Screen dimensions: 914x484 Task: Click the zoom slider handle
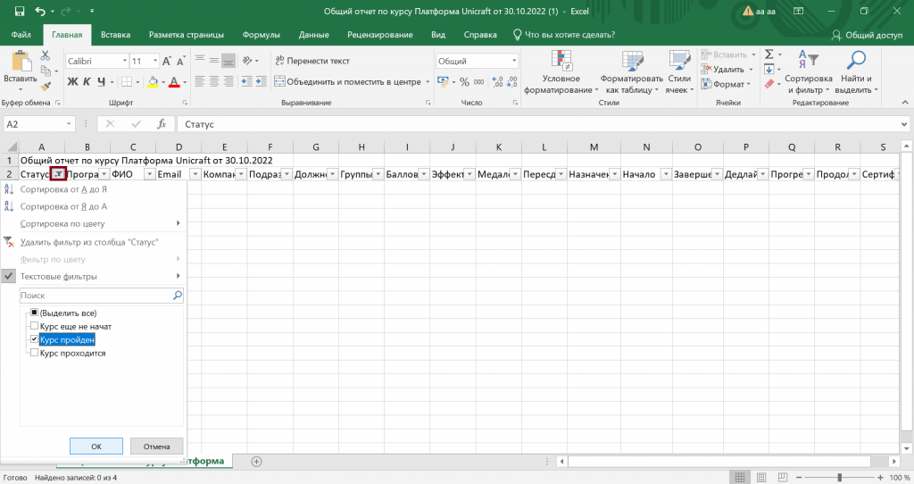point(839,478)
